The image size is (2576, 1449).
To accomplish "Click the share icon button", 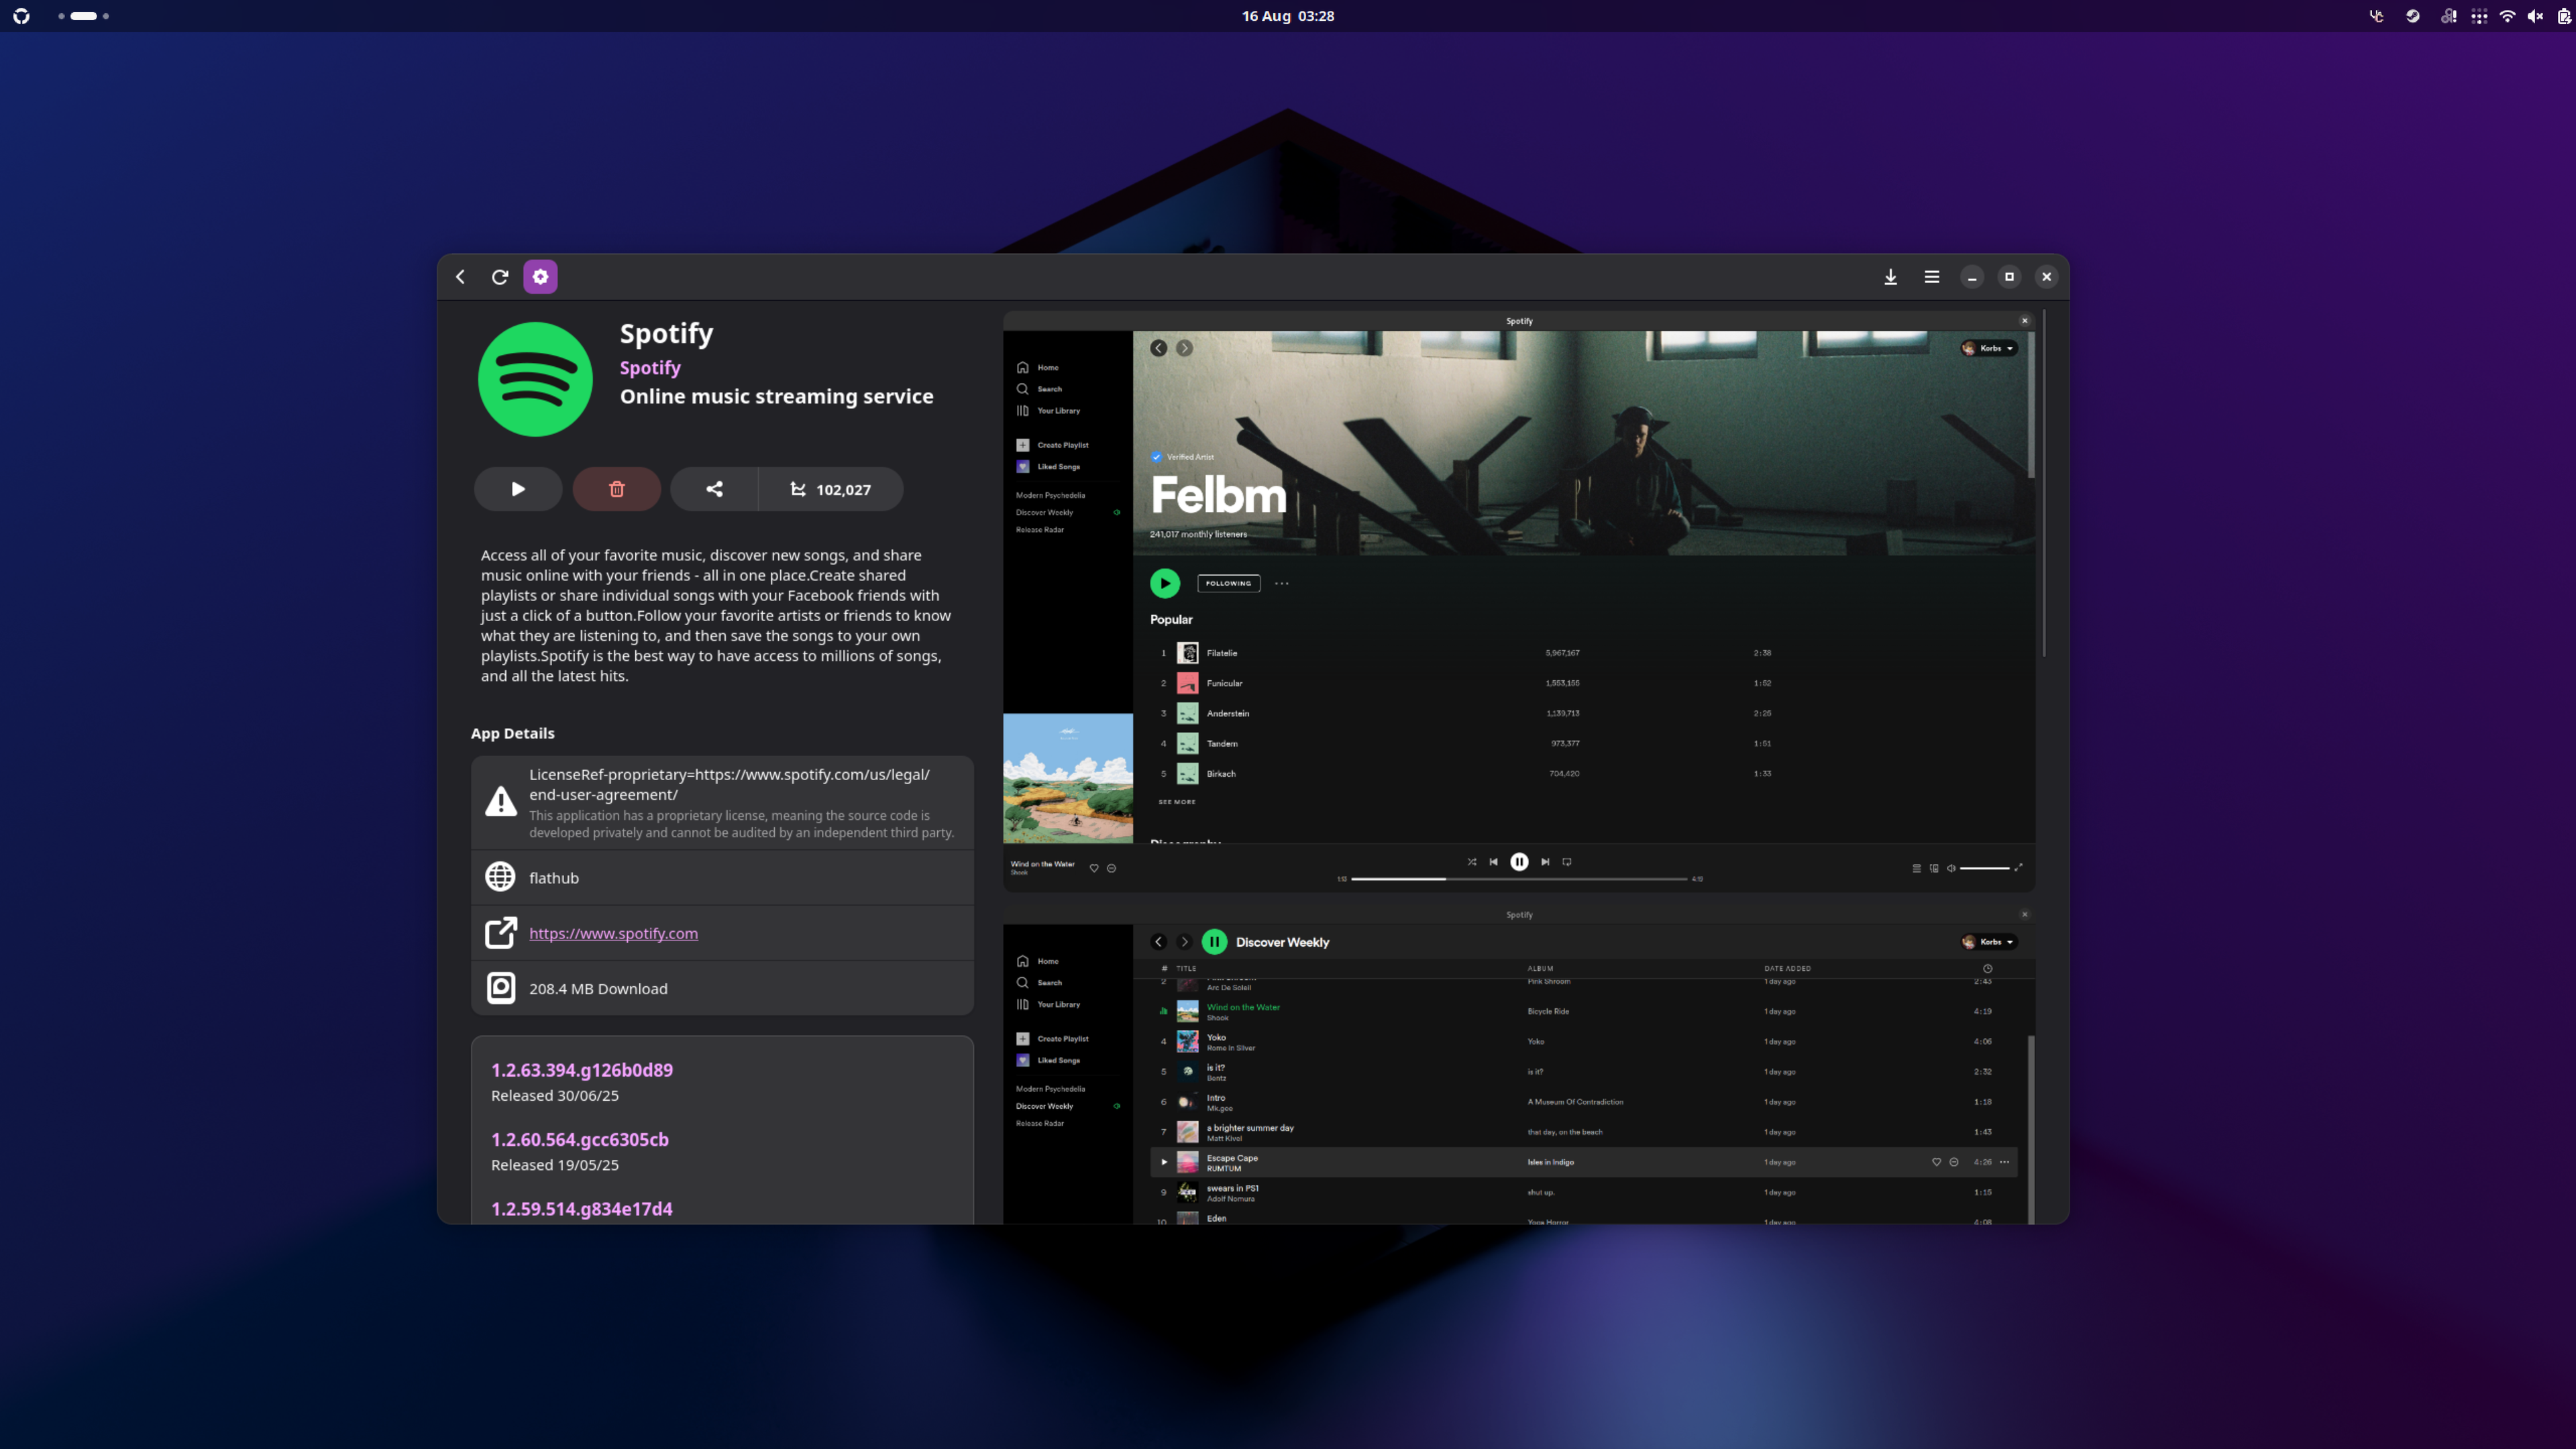I will 714,489.
